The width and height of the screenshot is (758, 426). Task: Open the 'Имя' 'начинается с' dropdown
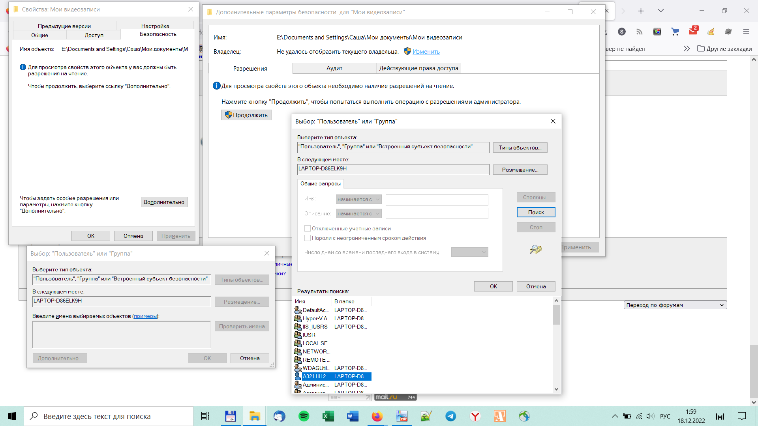coord(358,200)
